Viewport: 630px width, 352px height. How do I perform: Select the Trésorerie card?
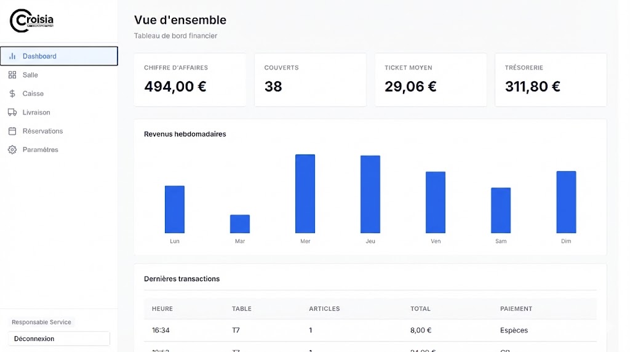pyautogui.click(x=551, y=80)
